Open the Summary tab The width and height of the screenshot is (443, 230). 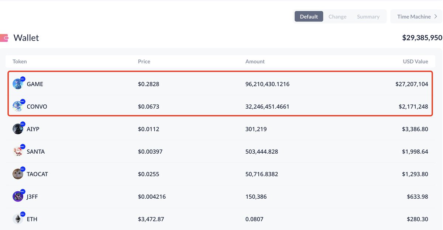coord(368,16)
